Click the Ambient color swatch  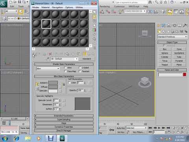(x=53, y=83)
